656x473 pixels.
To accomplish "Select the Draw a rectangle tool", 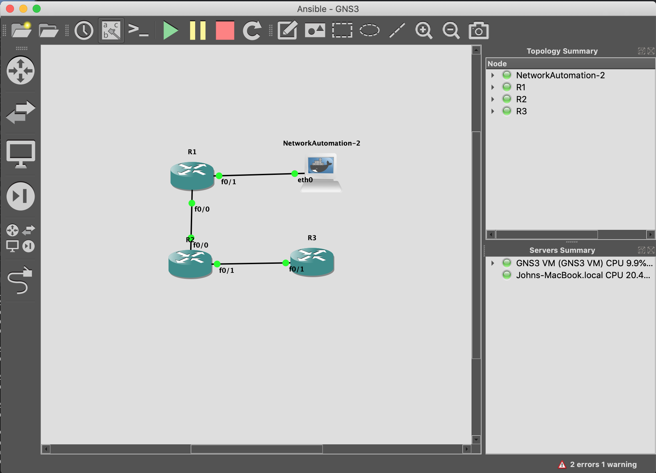I will click(x=342, y=30).
